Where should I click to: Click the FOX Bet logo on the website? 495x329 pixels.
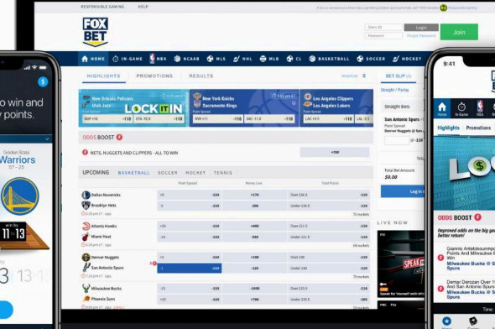pyautogui.click(x=96, y=32)
